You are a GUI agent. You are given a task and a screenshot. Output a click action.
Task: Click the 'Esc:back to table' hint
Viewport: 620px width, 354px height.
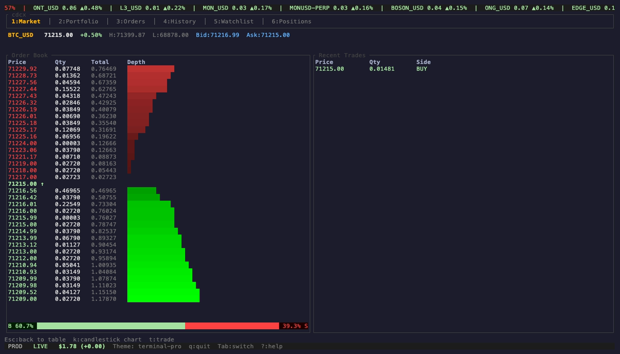click(x=35, y=340)
